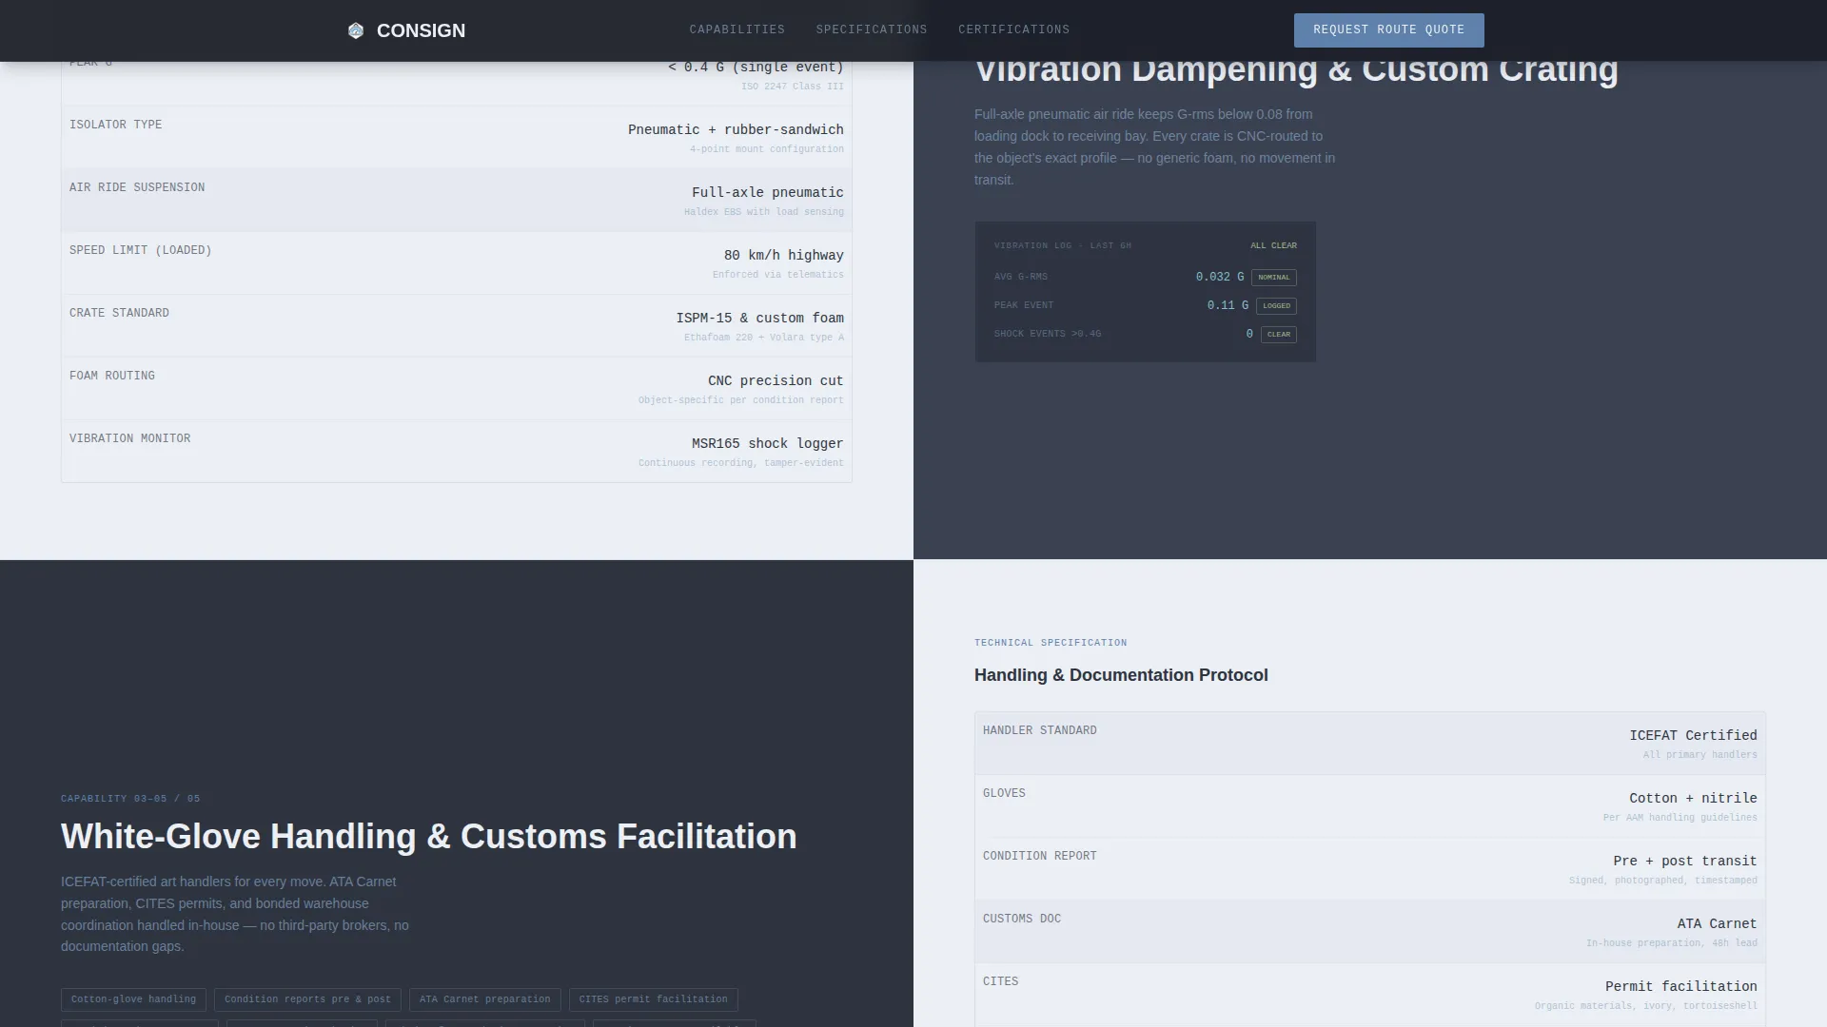Open the Specifications nav item
The width and height of the screenshot is (1827, 1027).
tap(872, 29)
